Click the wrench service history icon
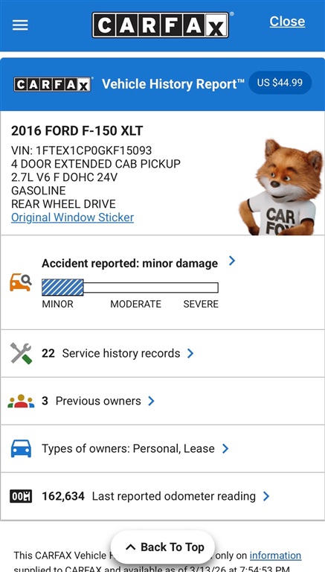325x572 pixels. click(x=21, y=353)
